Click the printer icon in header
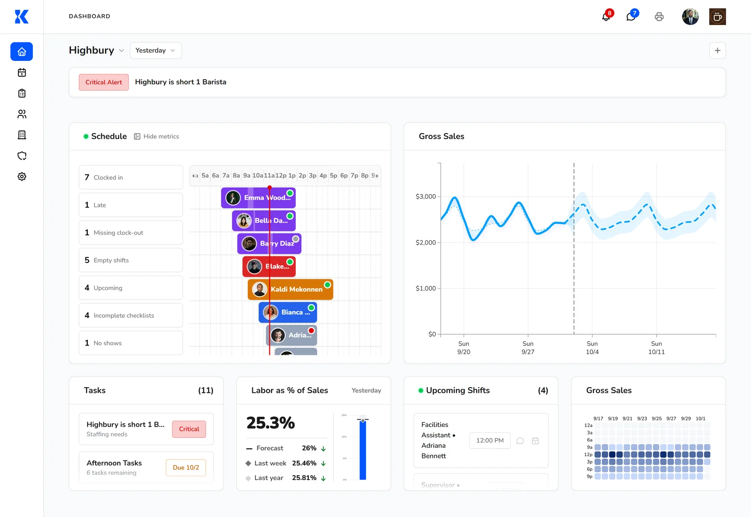Image resolution: width=751 pixels, height=517 pixels. click(659, 17)
